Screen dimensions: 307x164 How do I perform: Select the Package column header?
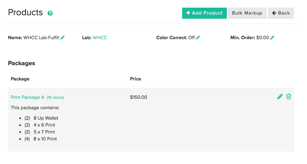[20, 79]
